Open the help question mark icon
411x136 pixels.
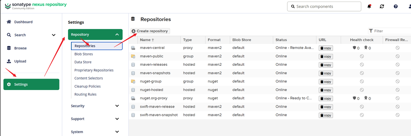tap(396, 6)
